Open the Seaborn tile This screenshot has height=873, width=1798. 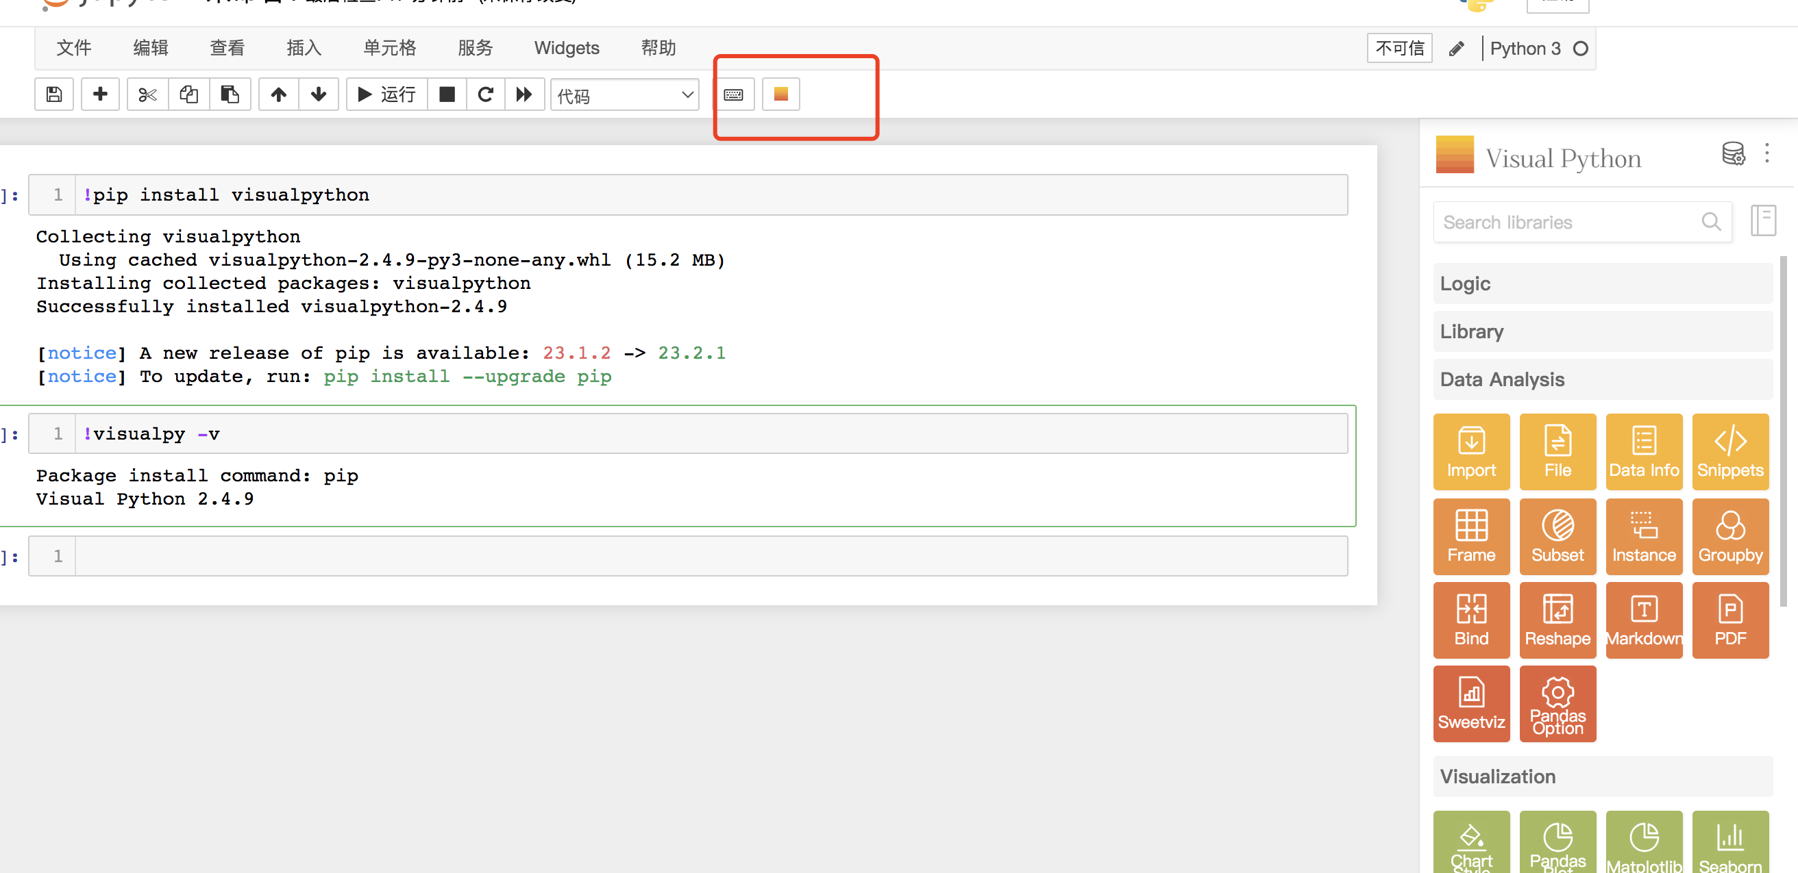(1730, 842)
